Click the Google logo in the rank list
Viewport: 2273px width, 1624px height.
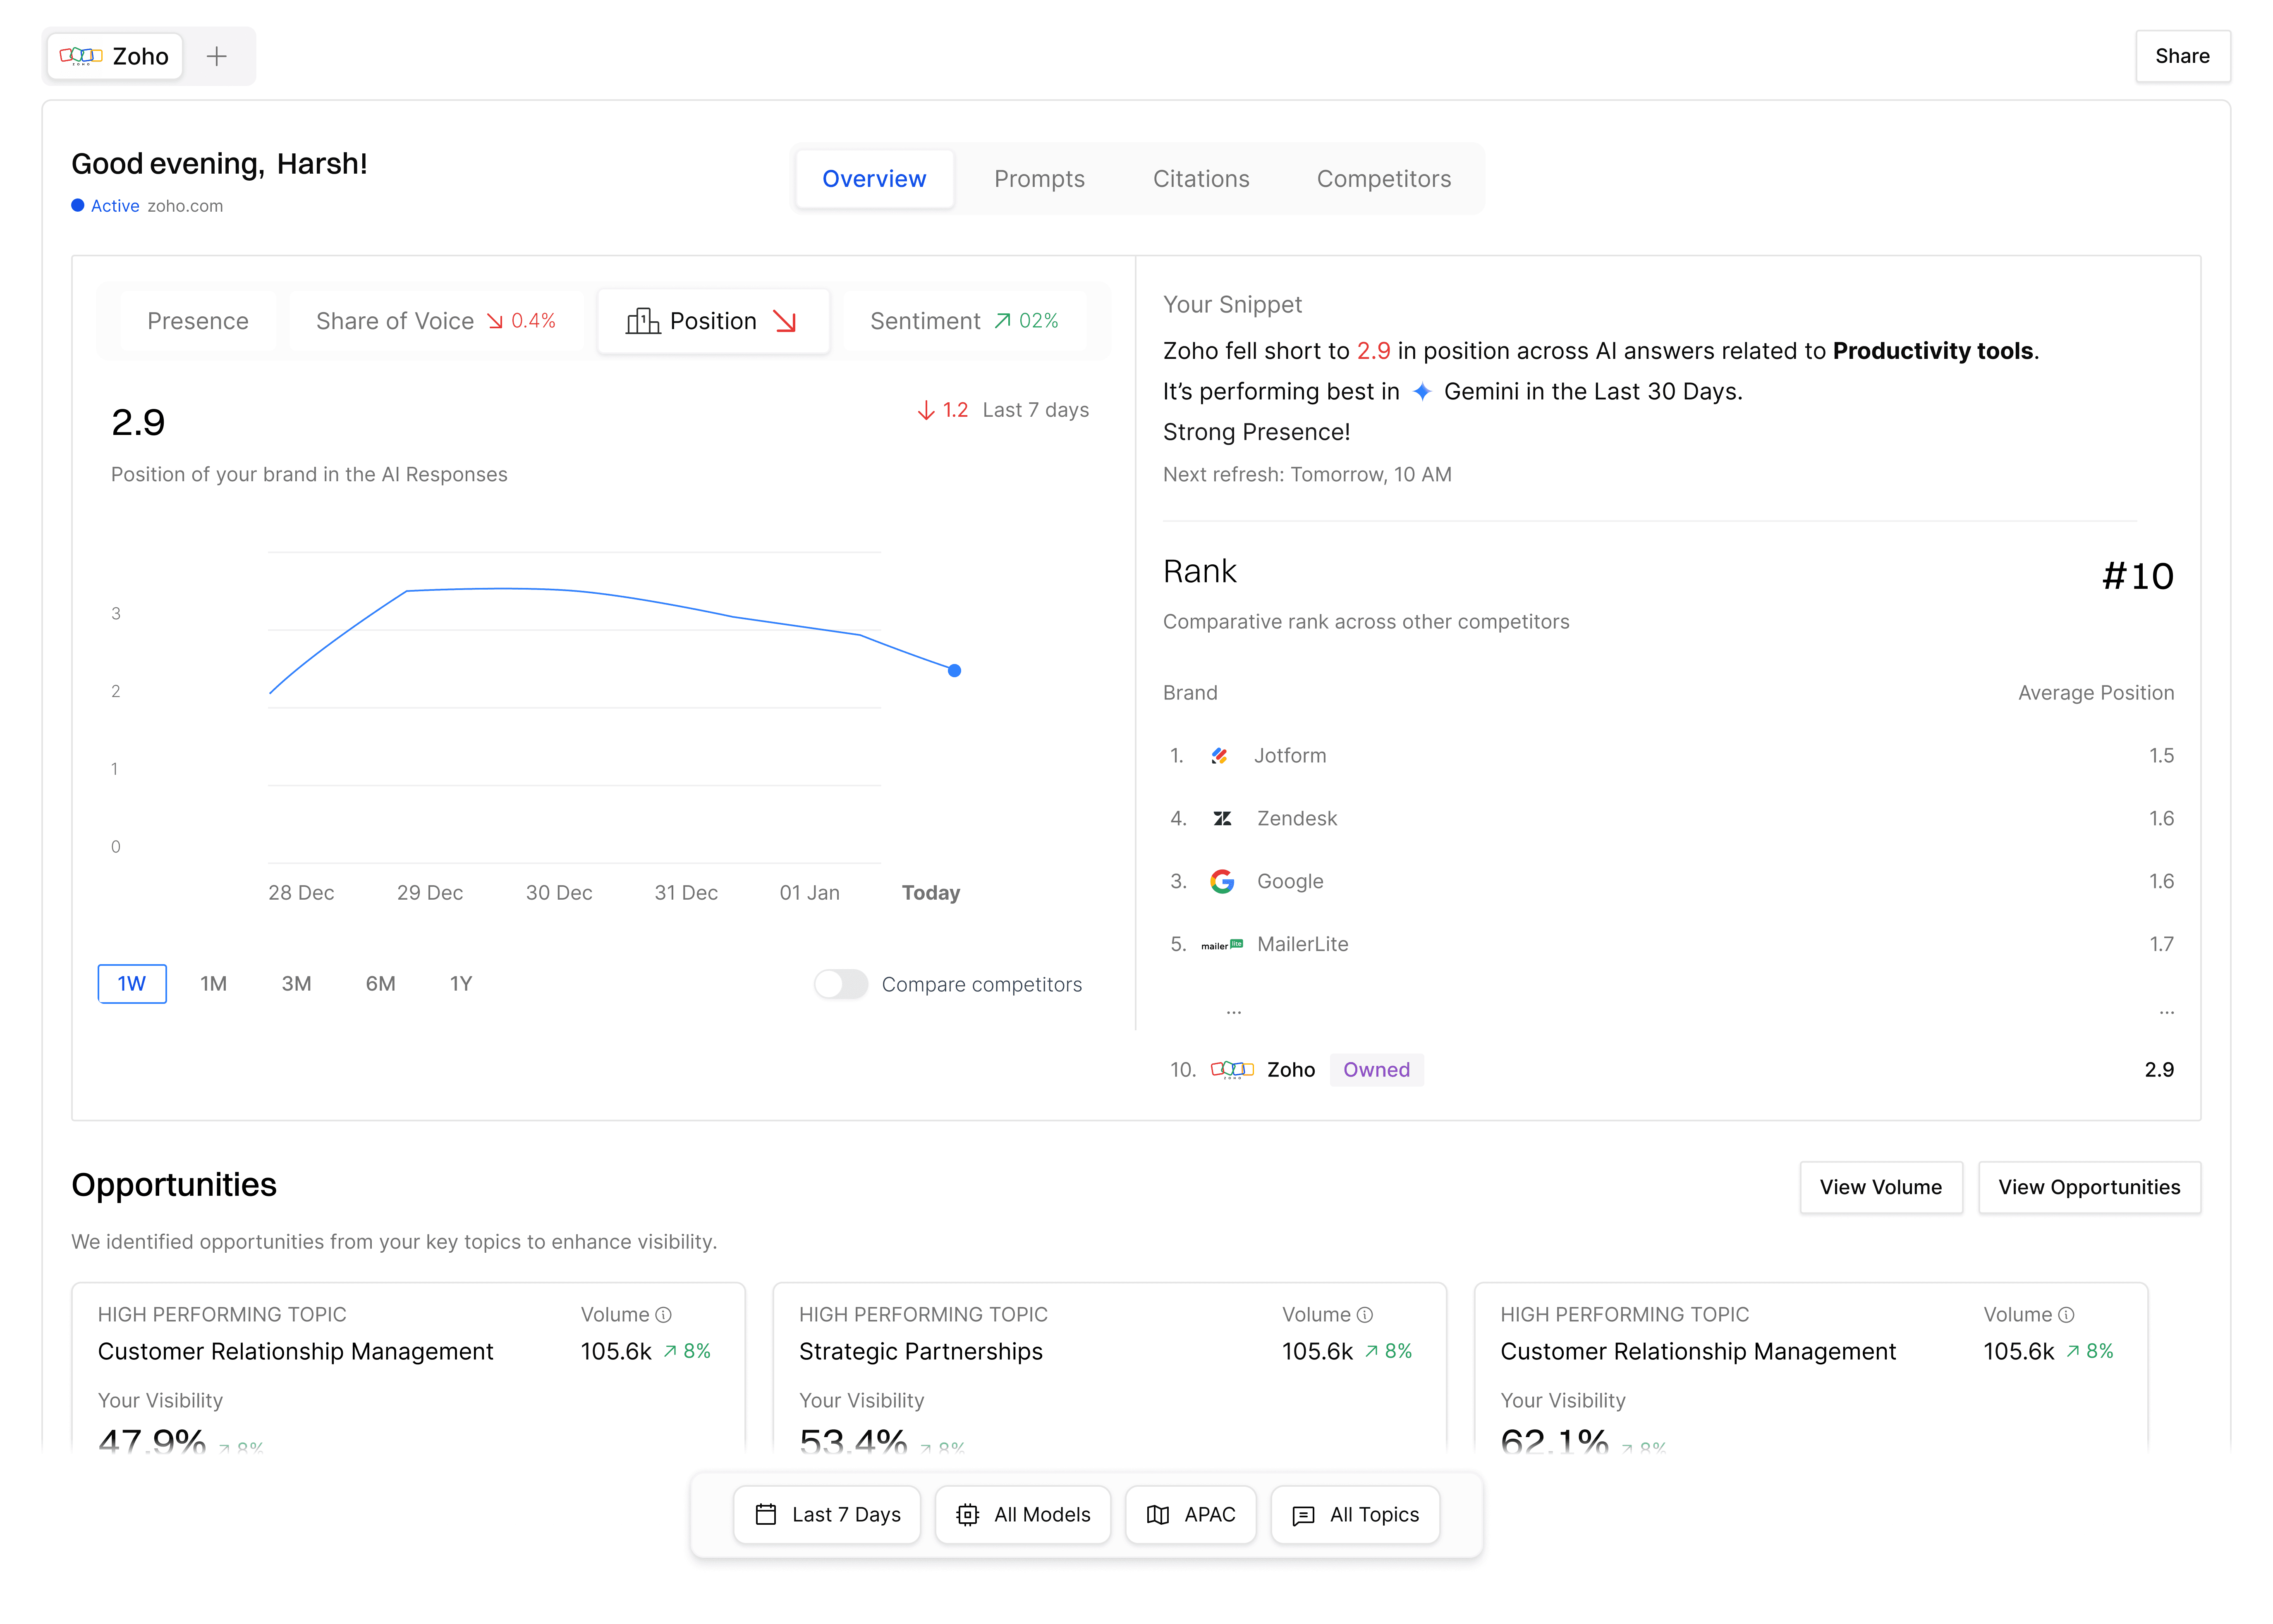[1222, 881]
